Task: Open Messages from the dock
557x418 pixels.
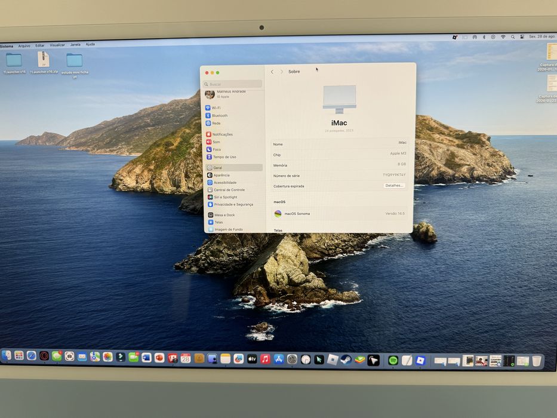Action: tap(57, 356)
